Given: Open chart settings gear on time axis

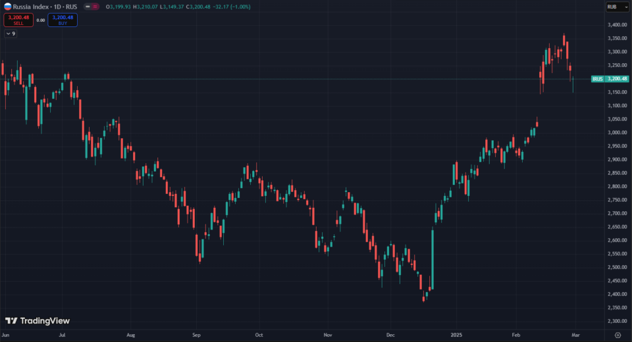Looking at the screenshot, I should click(617, 335).
